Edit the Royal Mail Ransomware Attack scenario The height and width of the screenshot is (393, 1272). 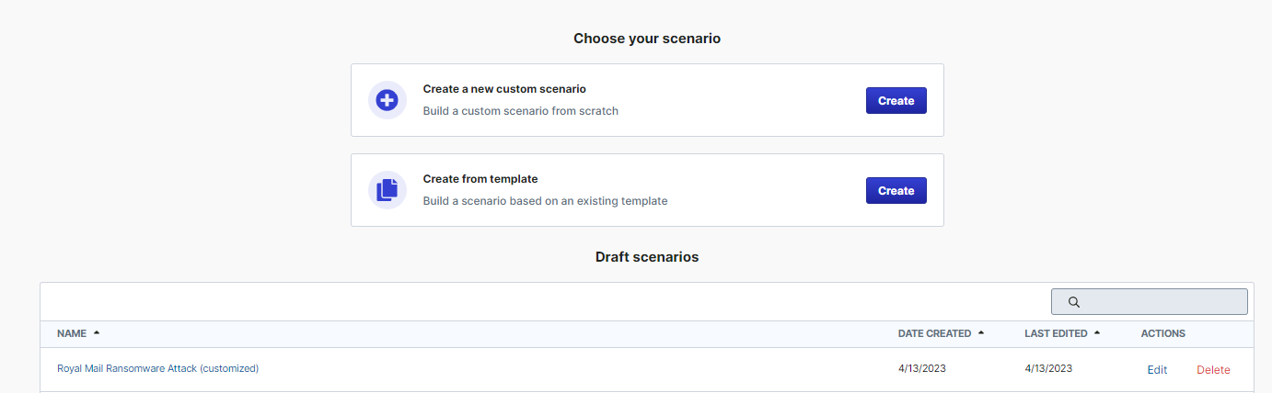pos(1157,370)
